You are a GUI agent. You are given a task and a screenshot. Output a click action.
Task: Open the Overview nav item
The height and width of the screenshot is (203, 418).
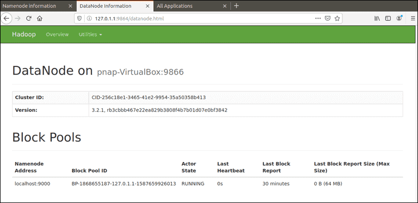(x=57, y=34)
